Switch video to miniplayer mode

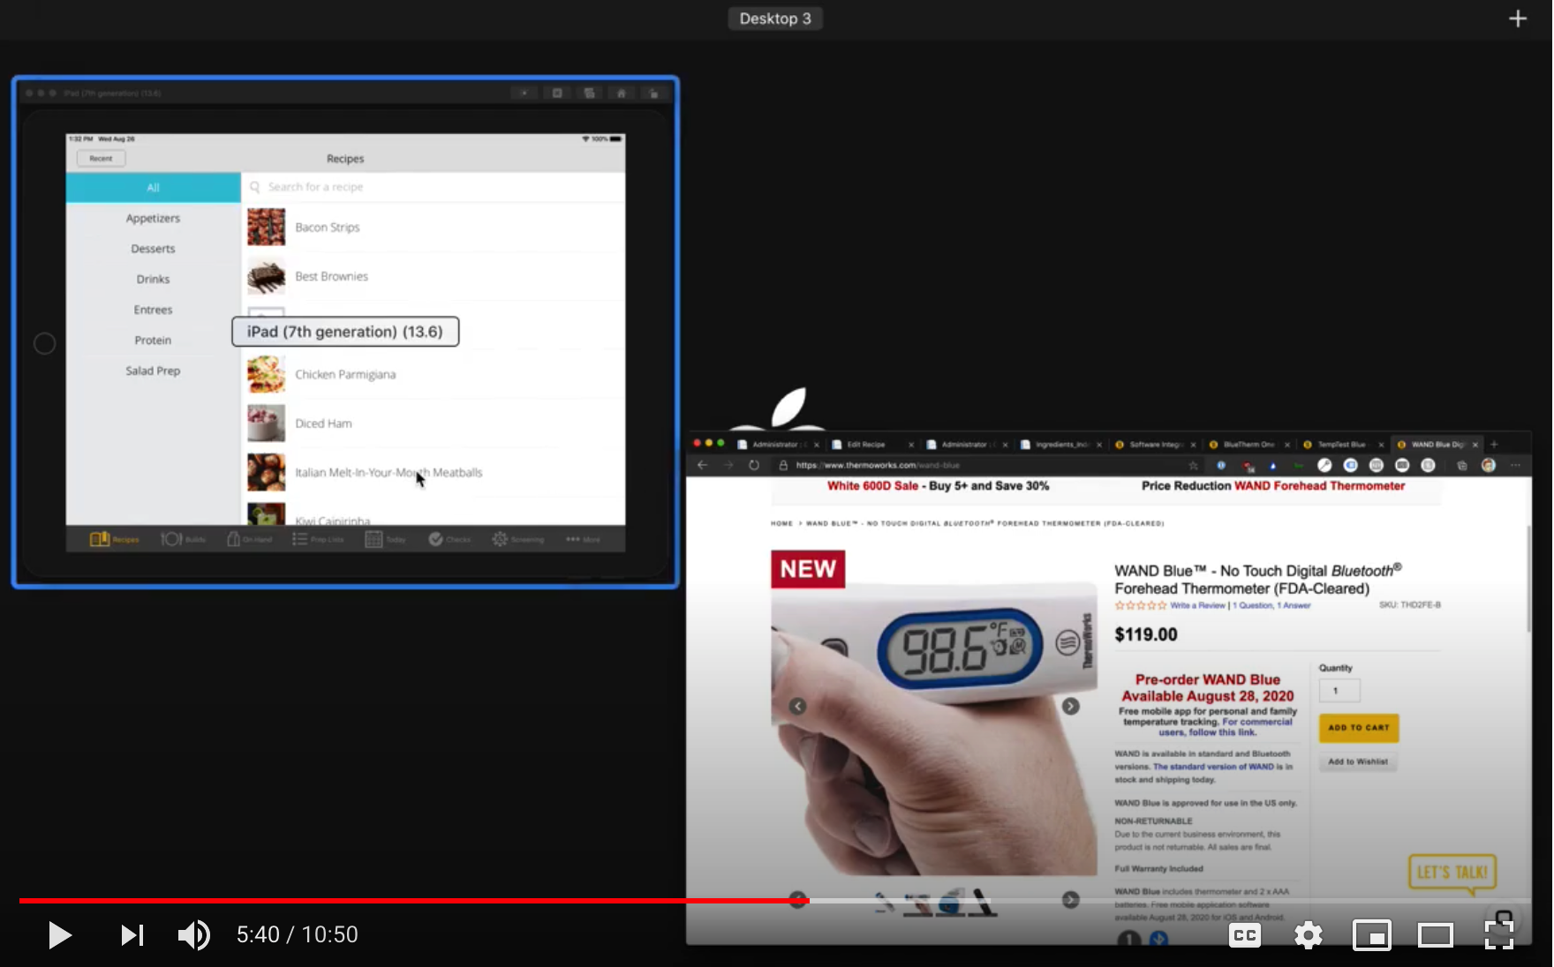(x=1372, y=935)
